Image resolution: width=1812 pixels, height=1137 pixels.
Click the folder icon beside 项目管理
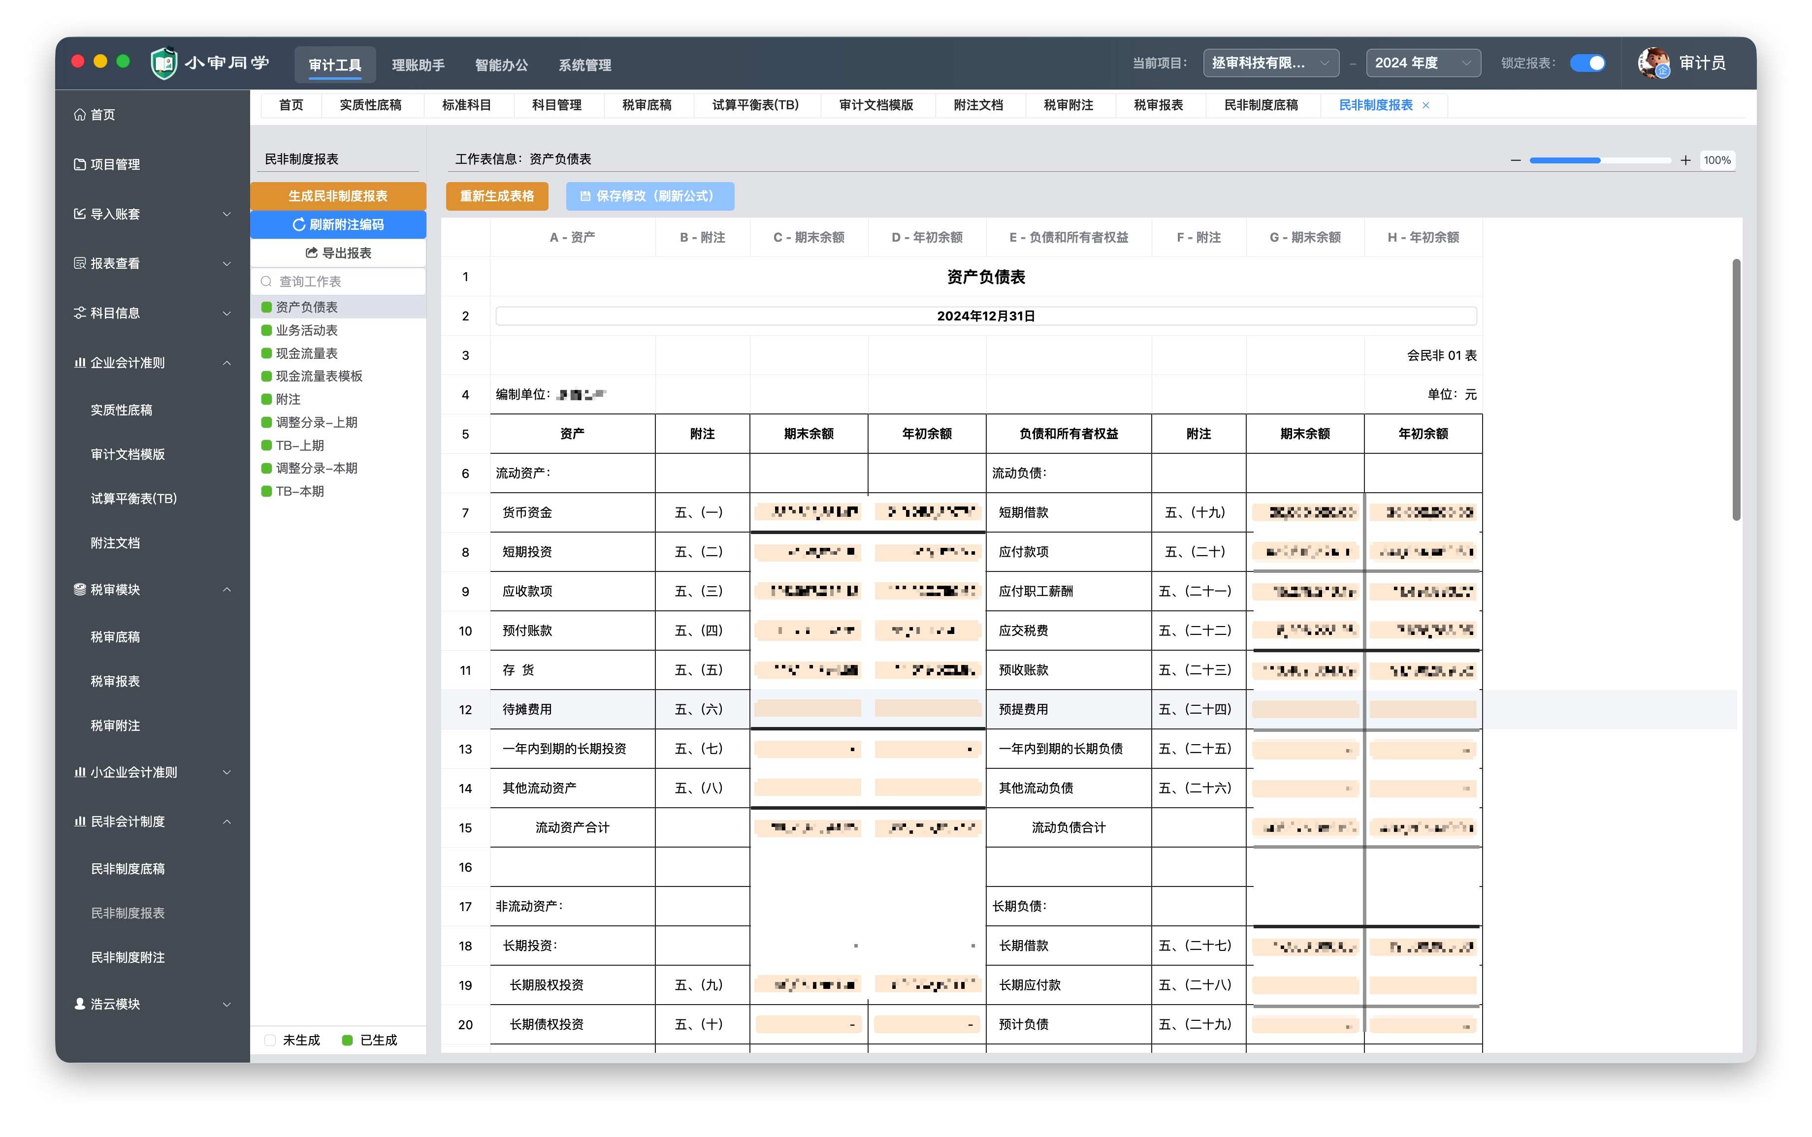tap(80, 164)
